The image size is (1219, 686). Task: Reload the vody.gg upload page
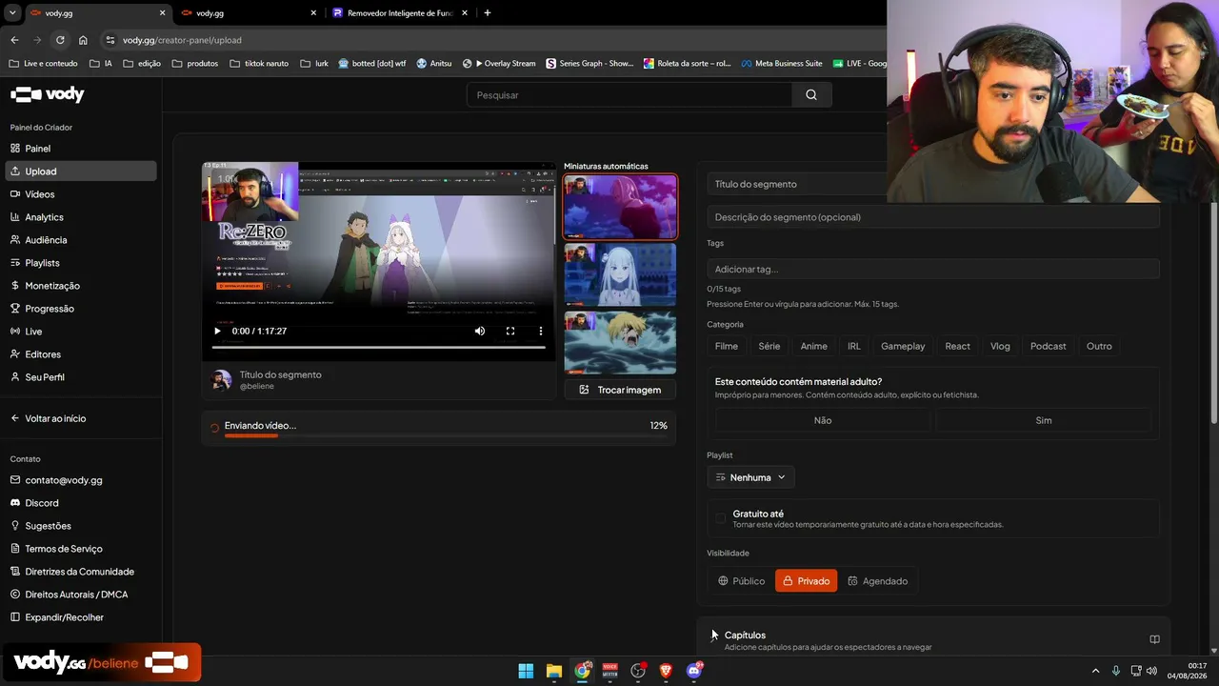point(60,40)
